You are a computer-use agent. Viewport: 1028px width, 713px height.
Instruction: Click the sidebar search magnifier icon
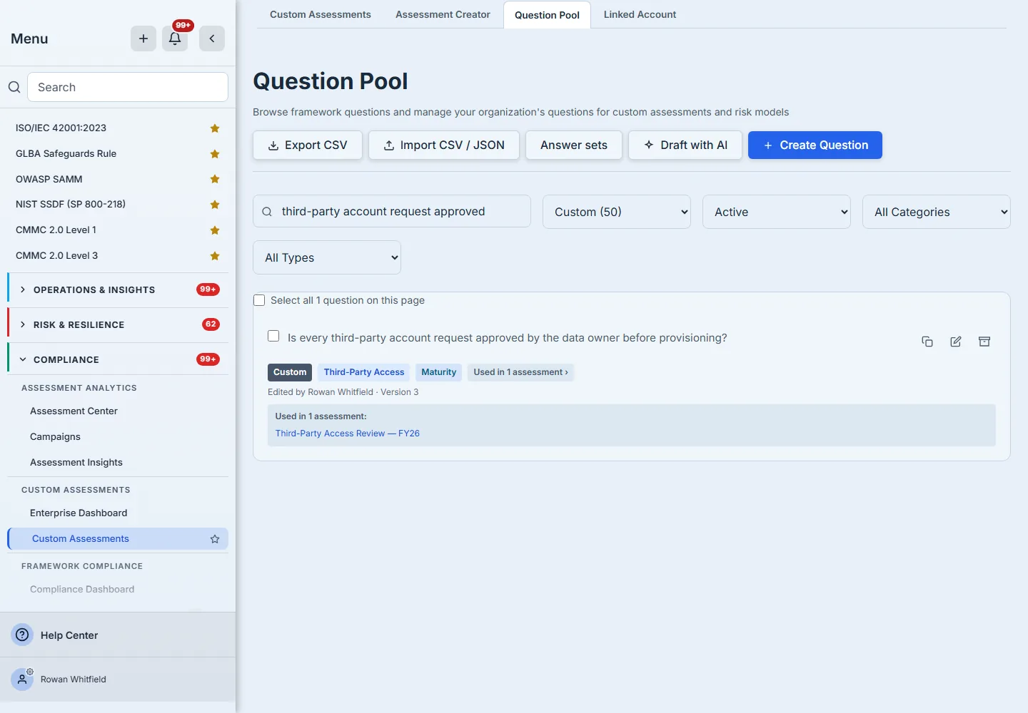pyautogui.click(x=14, y=87)
